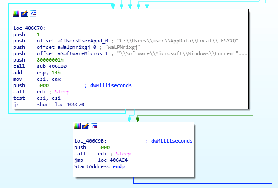The image size is (278, 188).
Task: Click the group-nodes icon in loc_406C9B block
Action: point(94,126)
